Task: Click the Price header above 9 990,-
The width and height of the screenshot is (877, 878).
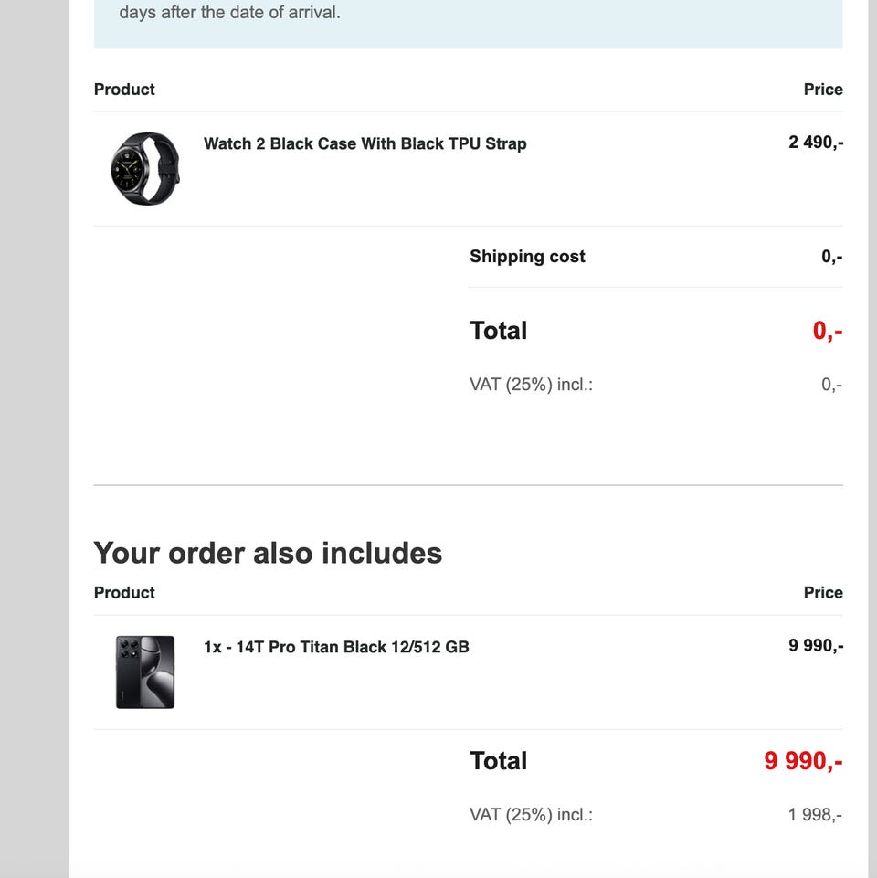Action: 822,593
